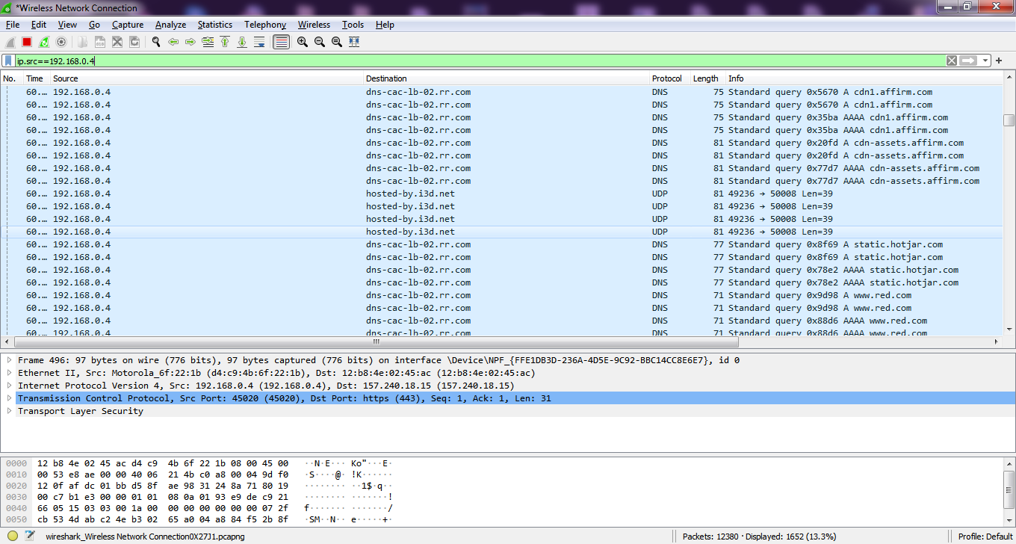Toggle automatic scrolling during live capture

(259, 42)
